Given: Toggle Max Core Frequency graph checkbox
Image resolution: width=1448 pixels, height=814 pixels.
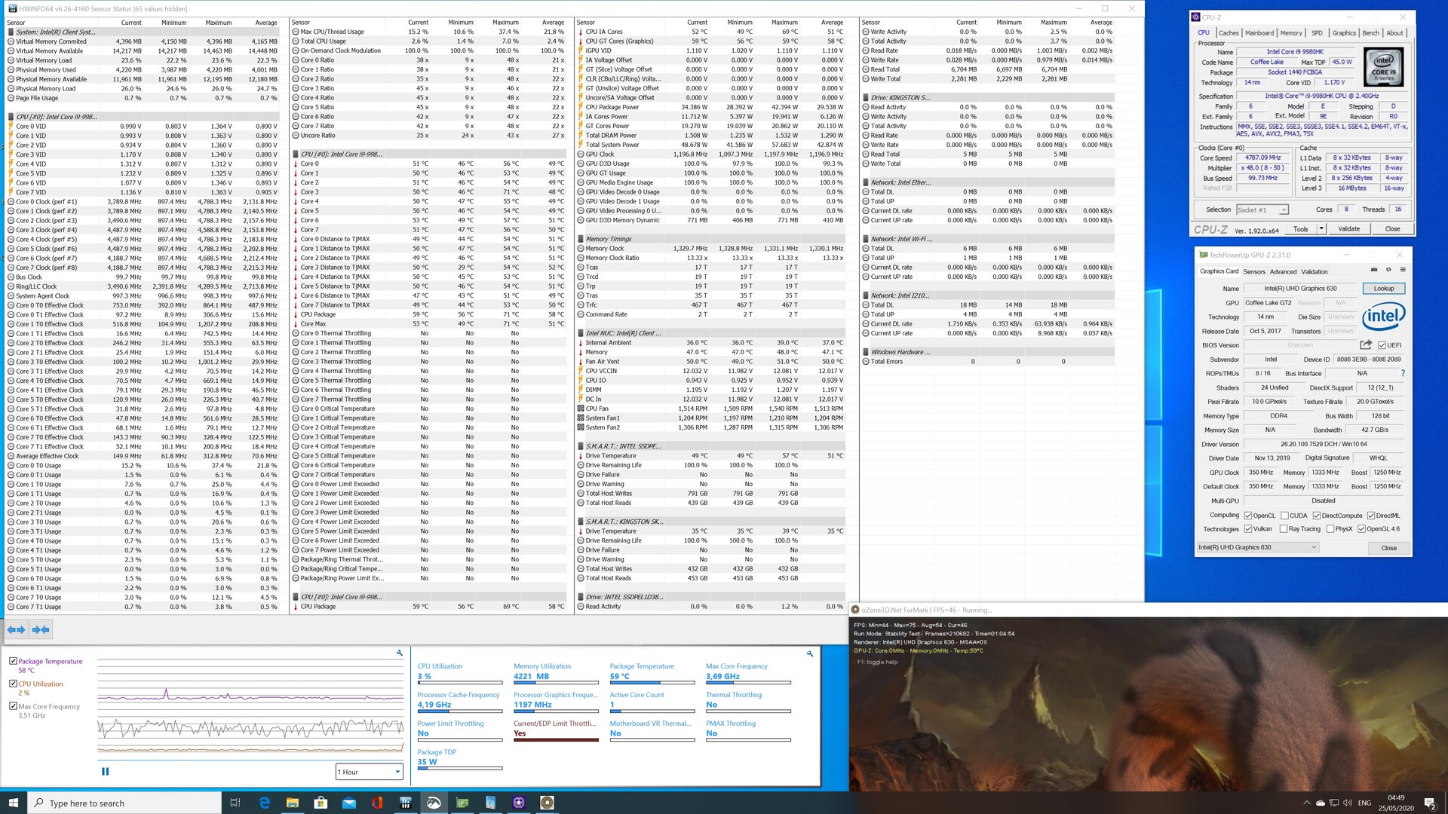Looking at the screenshot, I should pos(13,706).
